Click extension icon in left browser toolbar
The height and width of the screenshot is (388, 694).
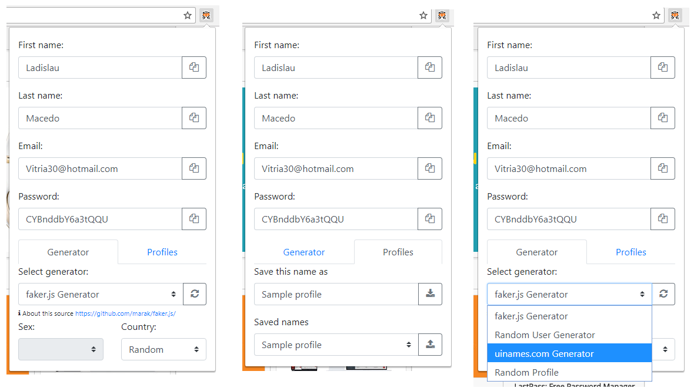pos(206,15)
